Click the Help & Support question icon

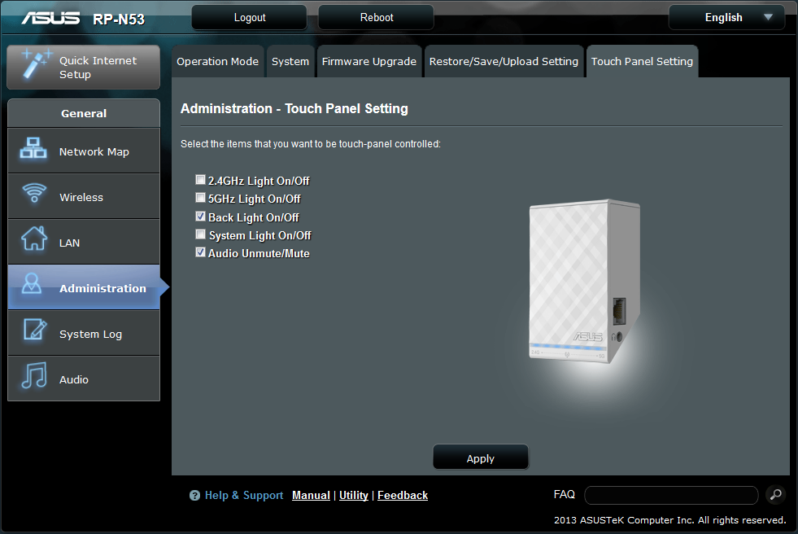coord(195,496)
